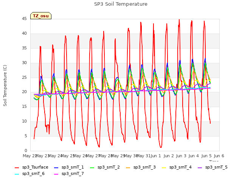Click the 5 y-axis tick label
Viewport: 242px width, 181px height.
click(x=26, y=136)
